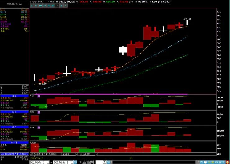Viewport: 230px width, 164px height.
Task: Click the undo/return arrow icon in bottom toolbar
Action: click(x=216, y=162)
